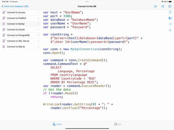Go to next topic with right arrow
This screenshot has width=174, height=130.
163,6
